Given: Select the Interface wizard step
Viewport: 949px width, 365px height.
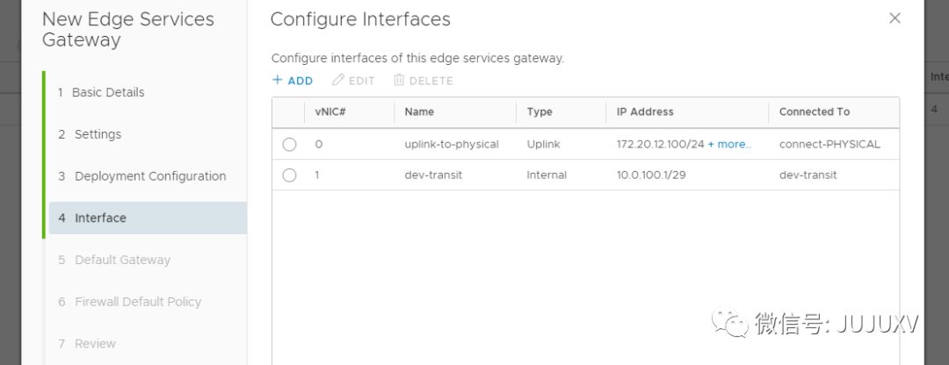Looking at the screenshot, I should (100, 218).
